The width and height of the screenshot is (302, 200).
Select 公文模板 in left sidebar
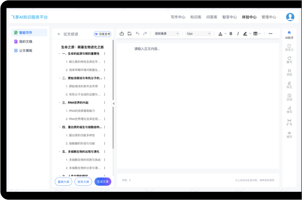tap(29, 51)
